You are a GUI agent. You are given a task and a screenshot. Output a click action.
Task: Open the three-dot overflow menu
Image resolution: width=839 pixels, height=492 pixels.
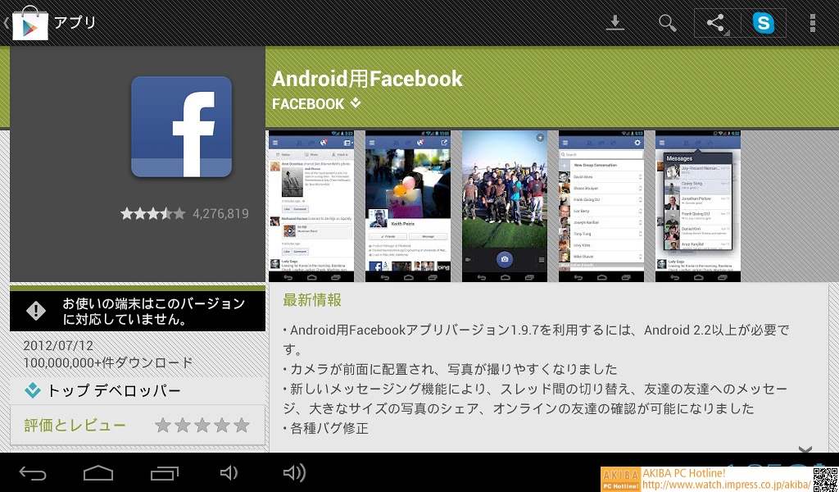[812, 23]
